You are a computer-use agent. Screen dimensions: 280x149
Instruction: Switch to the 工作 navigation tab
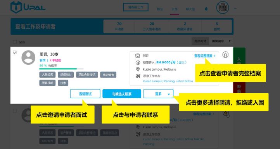(175, 9)
